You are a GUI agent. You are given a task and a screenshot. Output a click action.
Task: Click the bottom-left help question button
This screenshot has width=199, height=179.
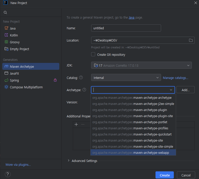point(8,174)
